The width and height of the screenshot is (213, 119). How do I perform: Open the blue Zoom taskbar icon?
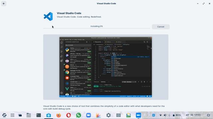coord(89,115)
